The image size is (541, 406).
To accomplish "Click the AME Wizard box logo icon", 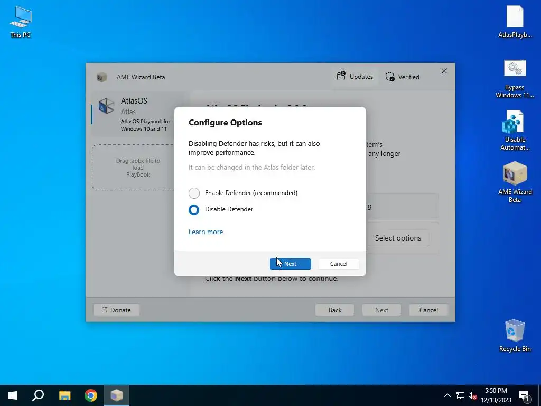I will (101, 77).
